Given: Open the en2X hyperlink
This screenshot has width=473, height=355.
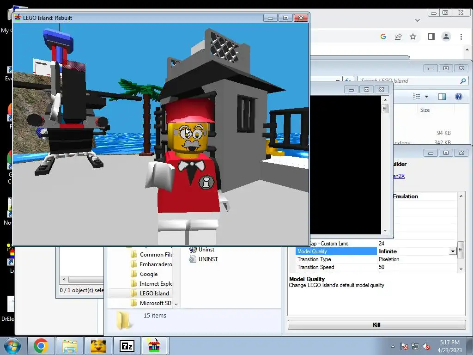Looking at the screenshot, I should click(x=399, y=176).
